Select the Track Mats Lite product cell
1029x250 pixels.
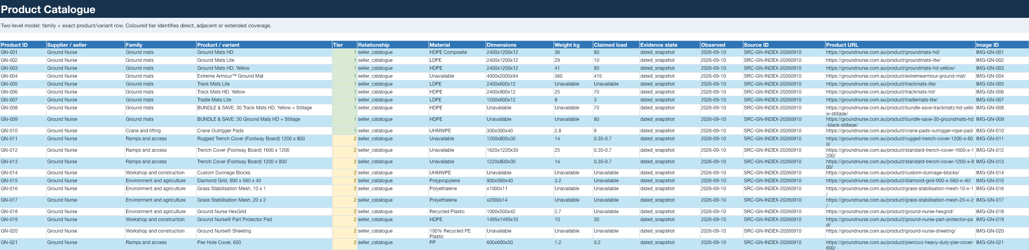tap(264, 84)
